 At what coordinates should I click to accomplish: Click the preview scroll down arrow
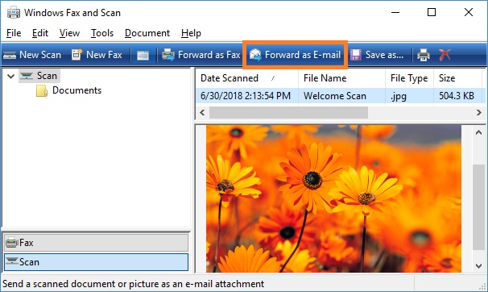coord(478,265)
